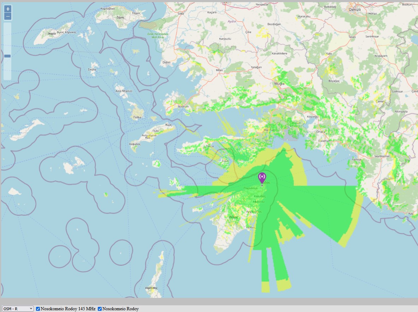Click the Fethiye town label
The height and width of the screenshot is (312, 418).
pos(357,160)
